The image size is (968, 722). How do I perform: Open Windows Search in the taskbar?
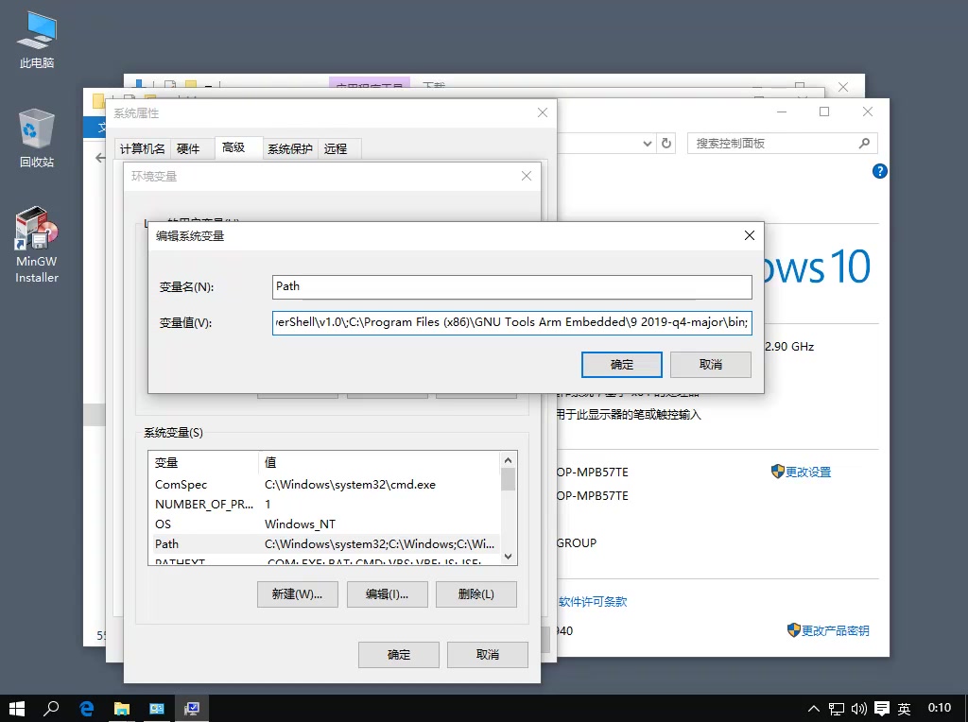[x=52, y=708]
